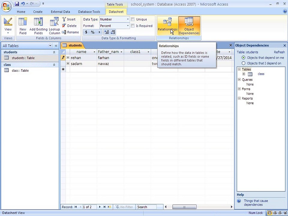288x216 pixels.
Task: Go to first record
Action: tap(76, 207)
